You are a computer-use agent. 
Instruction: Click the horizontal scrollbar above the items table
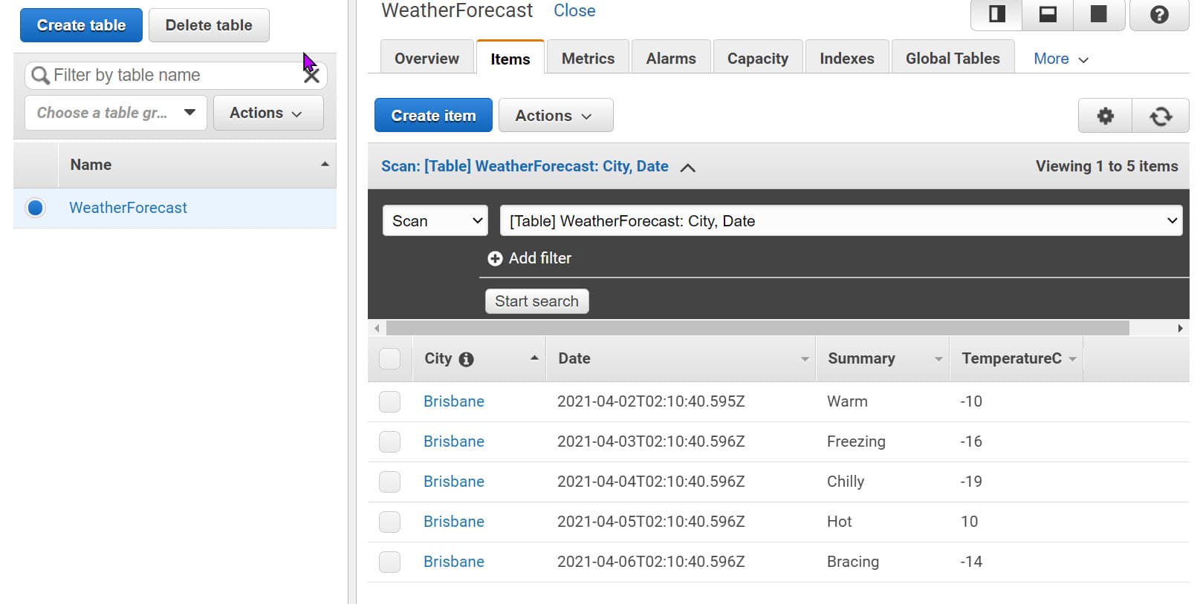click(758, 328)
